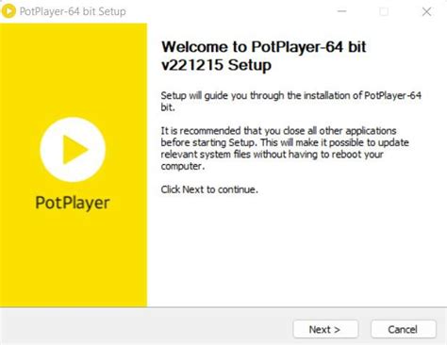
Task: Click the 'Click Next to continue.' text
Action: 209,189
